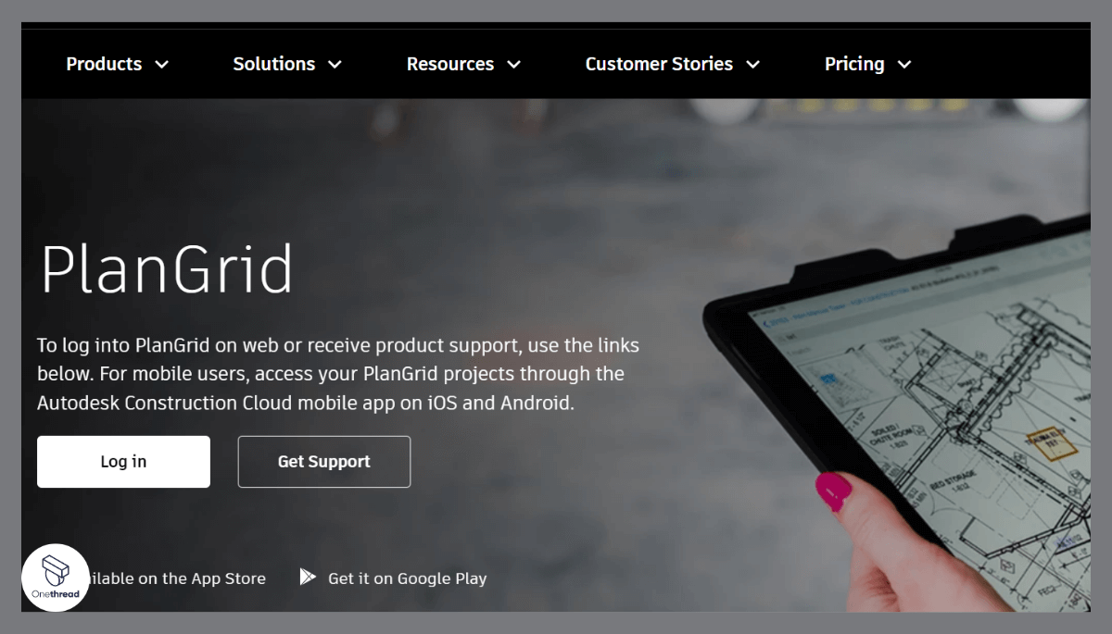Image resolution: width=1112 pixels, height=634 pixels.
Task: Click the Get it on Google Play link
Action: click(407, 578)
